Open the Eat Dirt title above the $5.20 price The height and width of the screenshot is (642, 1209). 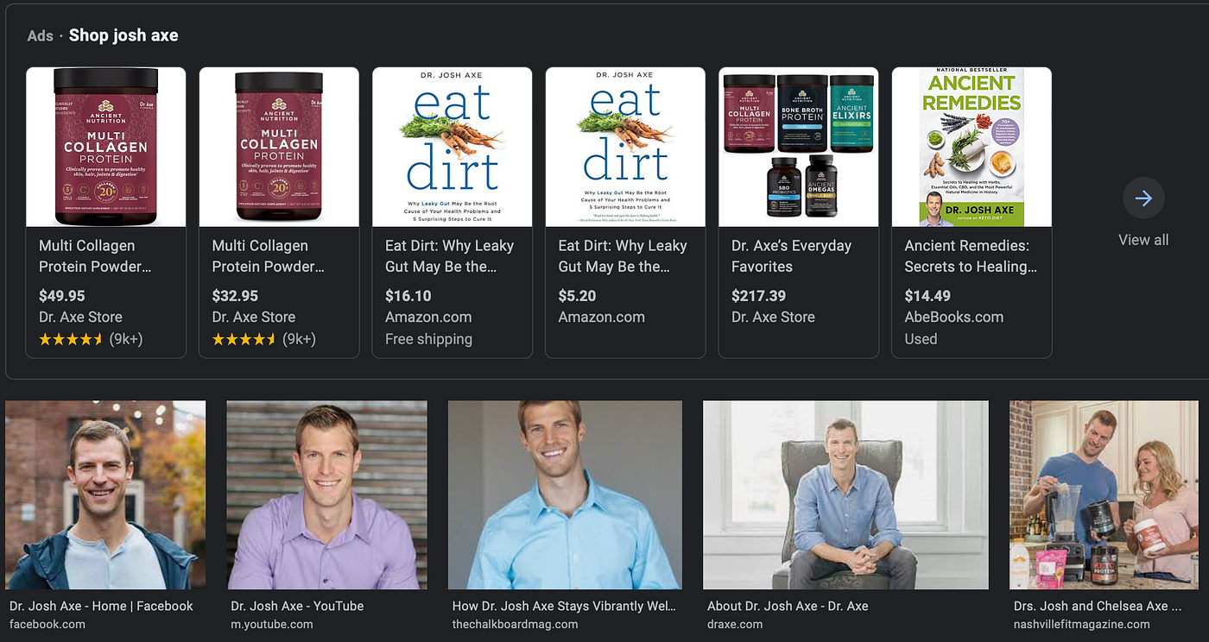(623, 256)
